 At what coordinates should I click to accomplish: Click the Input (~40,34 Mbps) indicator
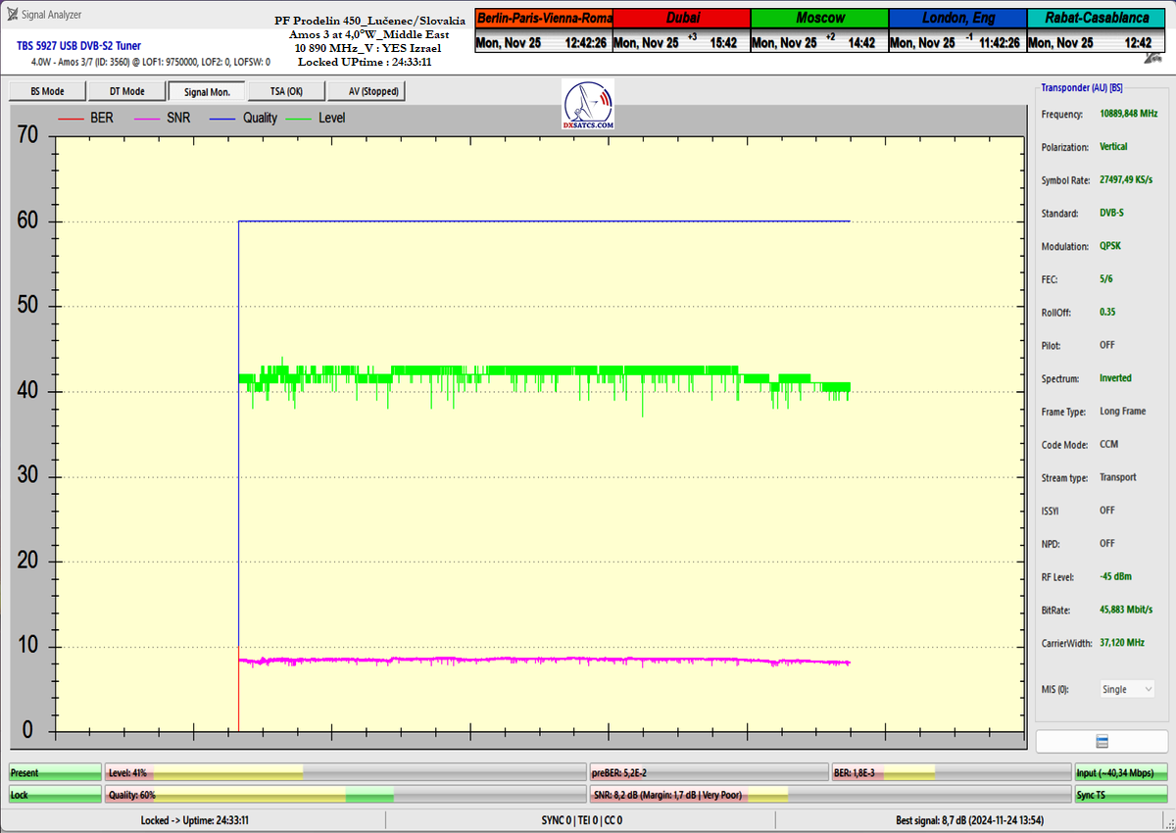(1121, 773)
